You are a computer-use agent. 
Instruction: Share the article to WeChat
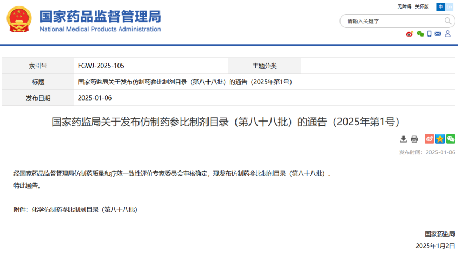click(x=450, y=139)
